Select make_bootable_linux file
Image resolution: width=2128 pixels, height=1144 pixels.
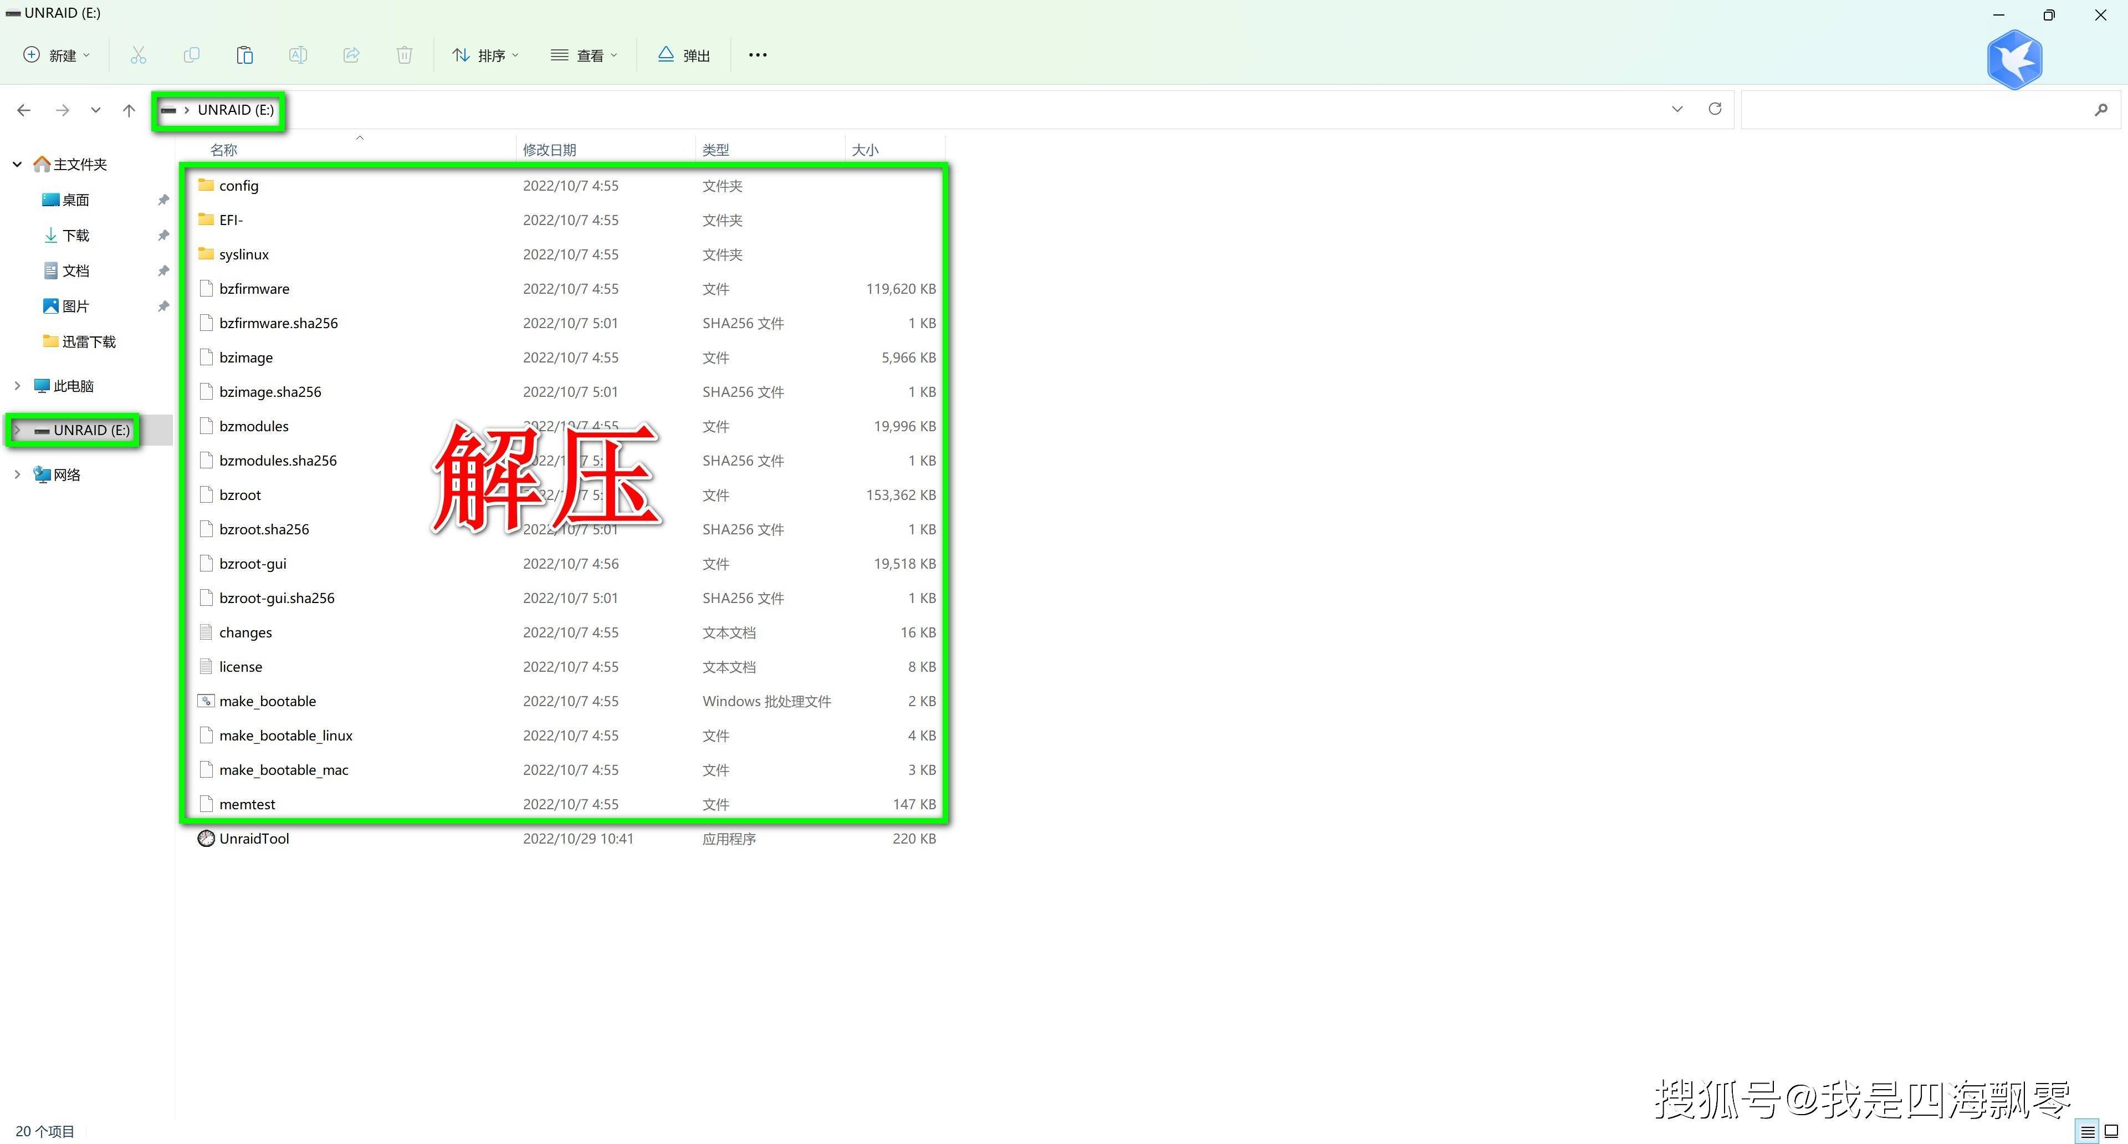[286, 735]
